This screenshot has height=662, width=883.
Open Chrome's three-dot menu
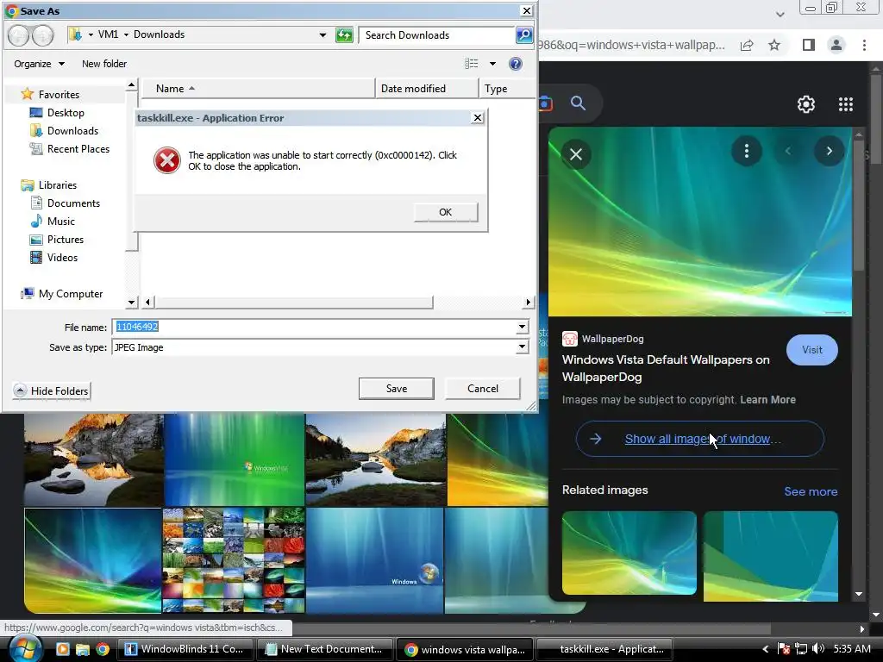(x=864, y=45)
